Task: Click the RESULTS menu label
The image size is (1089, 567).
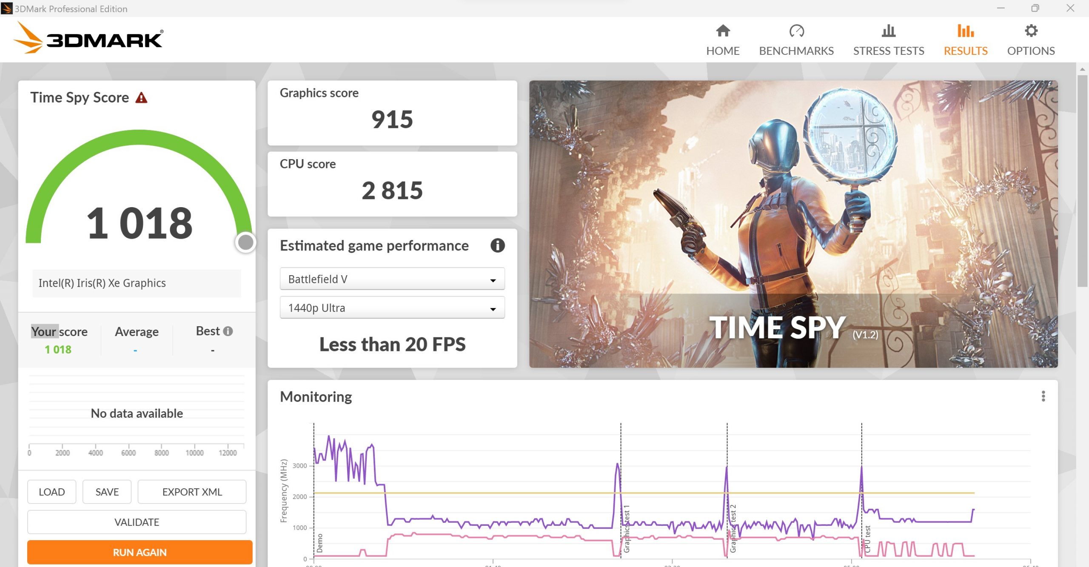Action: pos(966,51)
